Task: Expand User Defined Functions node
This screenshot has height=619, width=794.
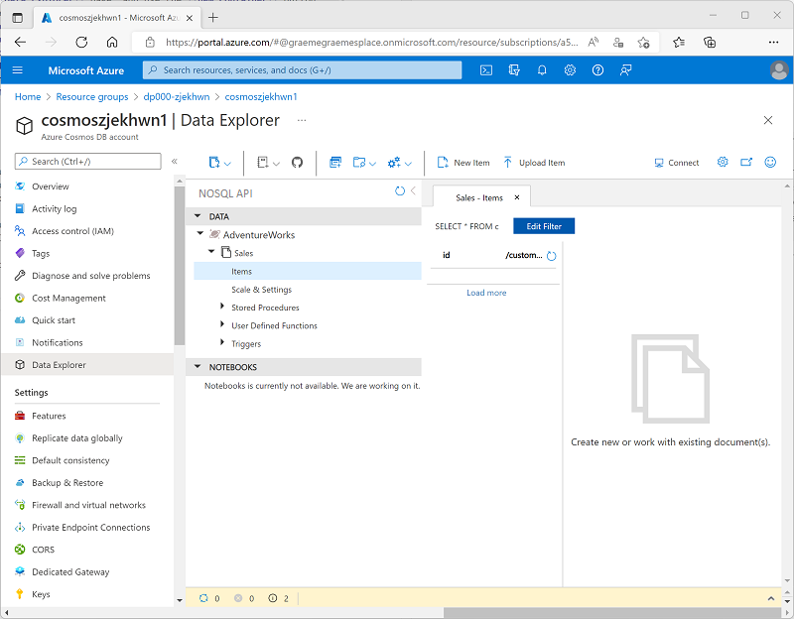Action: (221, 324)
